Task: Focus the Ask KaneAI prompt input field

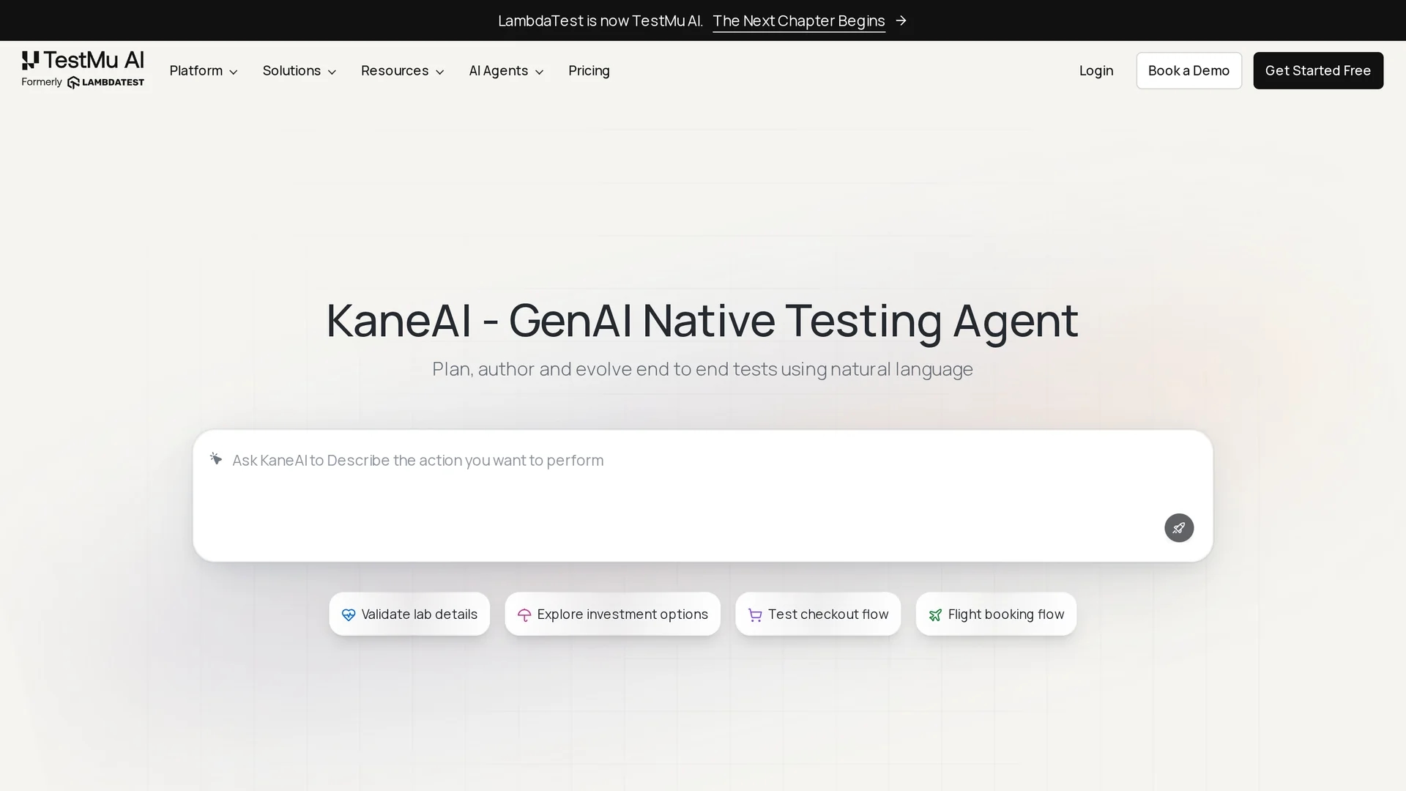Action: [703, 496]
